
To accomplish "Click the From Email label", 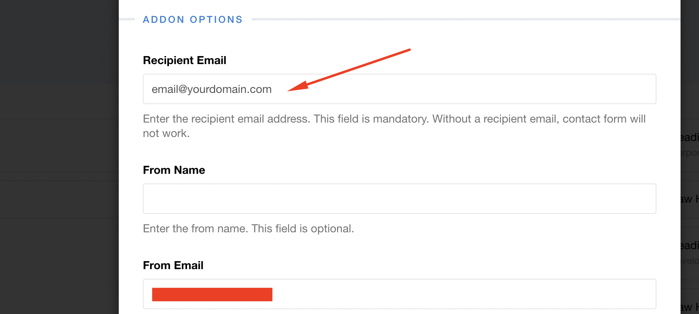I will (173, 266).
